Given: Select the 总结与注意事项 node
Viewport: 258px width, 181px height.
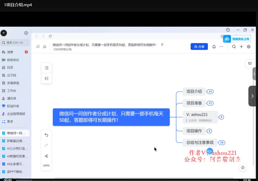Looking at the screenshot, I should (x=200, y=142).
